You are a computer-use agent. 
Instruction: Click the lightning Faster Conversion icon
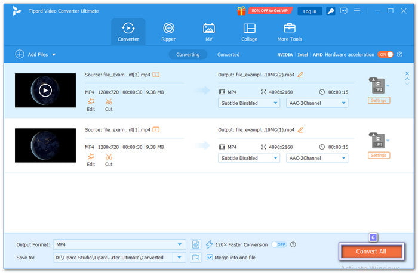209,244
